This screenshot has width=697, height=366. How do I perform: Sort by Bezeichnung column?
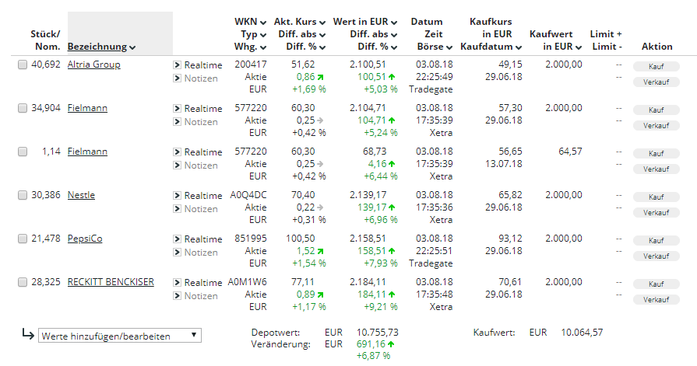[x=101, y=47]
